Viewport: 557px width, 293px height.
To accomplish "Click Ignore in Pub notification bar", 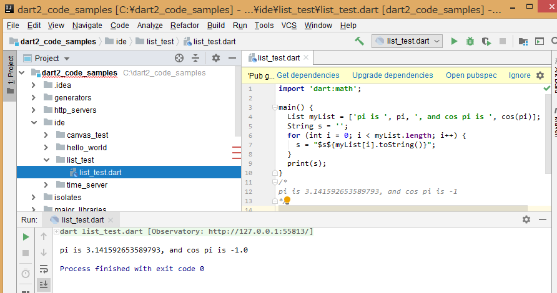I will tap(520, 75).
